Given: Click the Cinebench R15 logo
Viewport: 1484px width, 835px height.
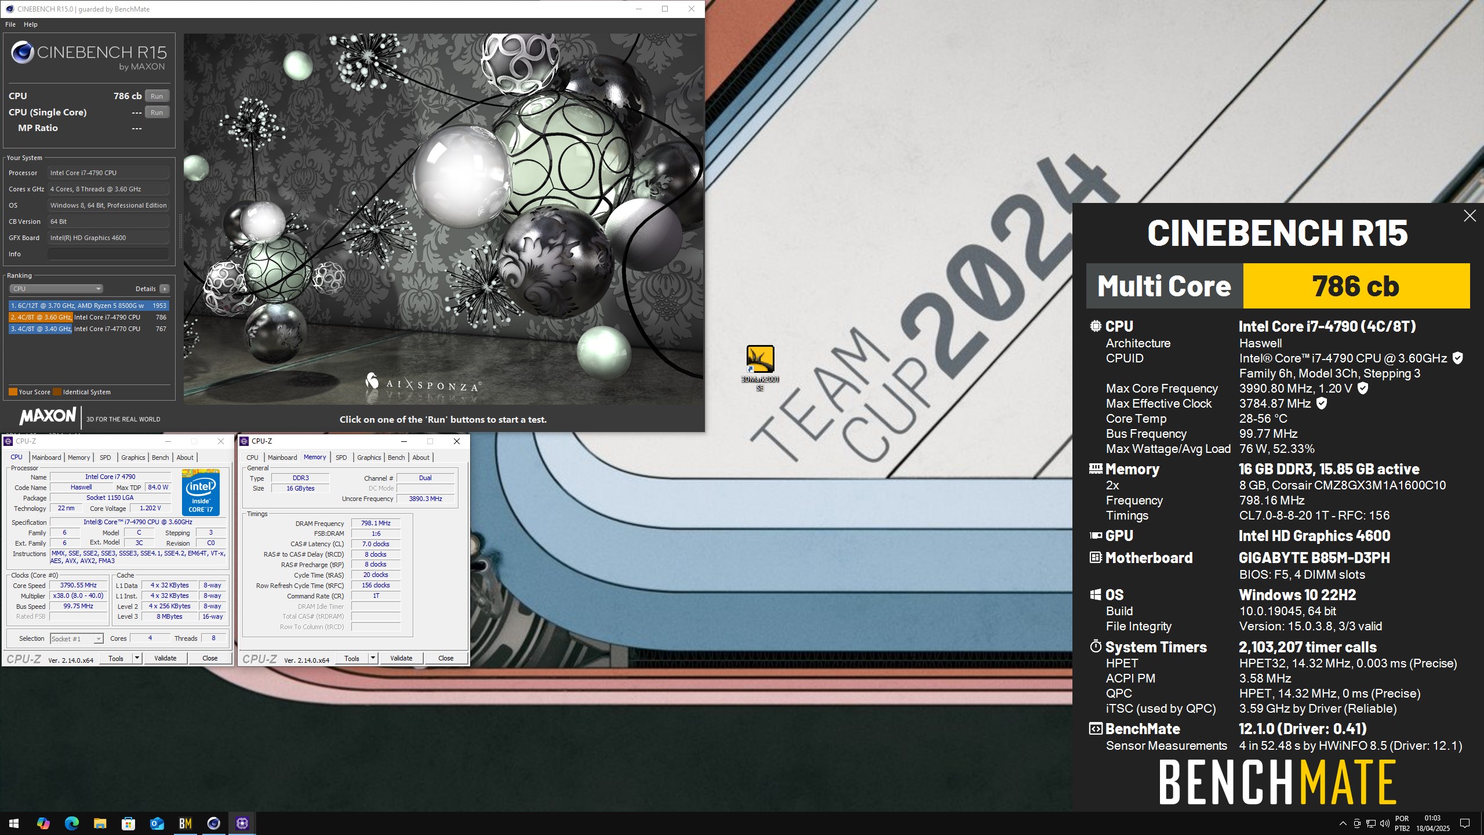Looking at the screenshot, I should click(89, 56).
